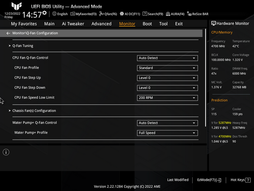Click the EzMode exit arrow icon
This screenshot has width=254, height=191.
[218, 180]
